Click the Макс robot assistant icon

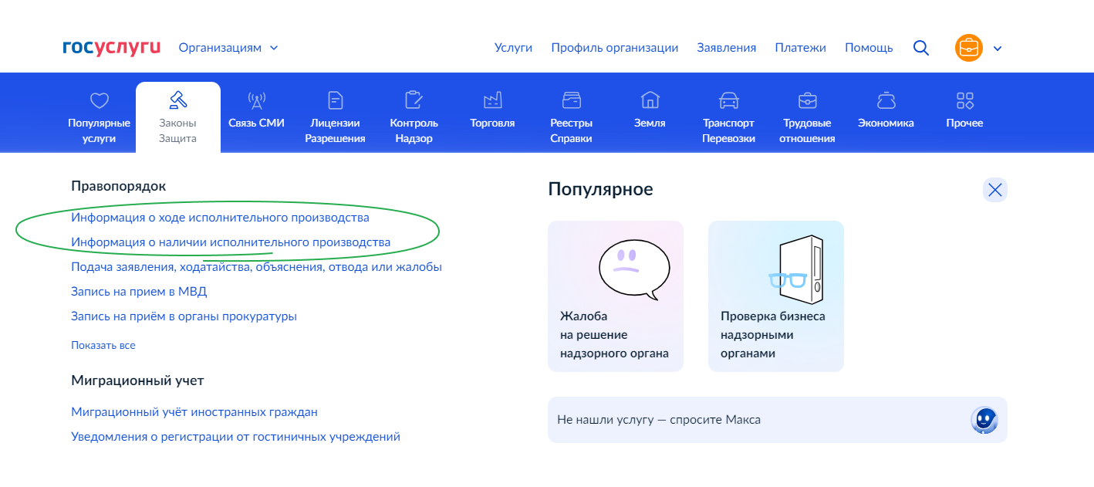pos(984,420)
